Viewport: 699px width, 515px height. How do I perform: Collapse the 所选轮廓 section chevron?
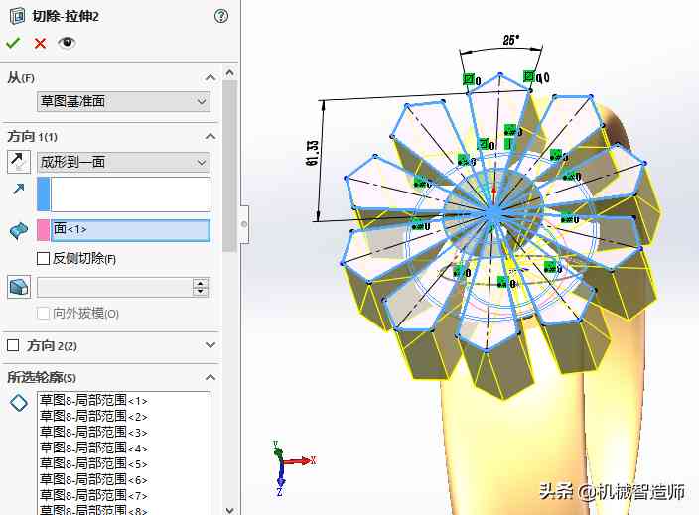(210, 377)
